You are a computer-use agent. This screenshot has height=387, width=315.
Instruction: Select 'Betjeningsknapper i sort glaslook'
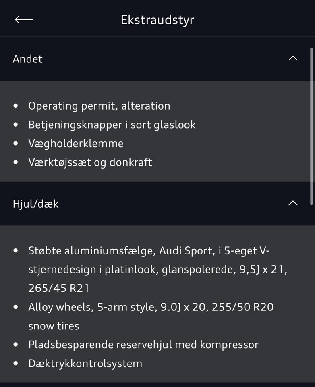[x=112, y=125]
